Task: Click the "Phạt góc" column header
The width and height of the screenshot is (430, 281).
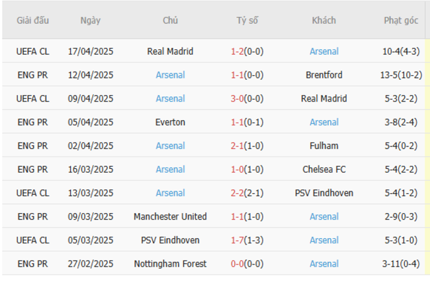Action: click(x=401, y=20)
